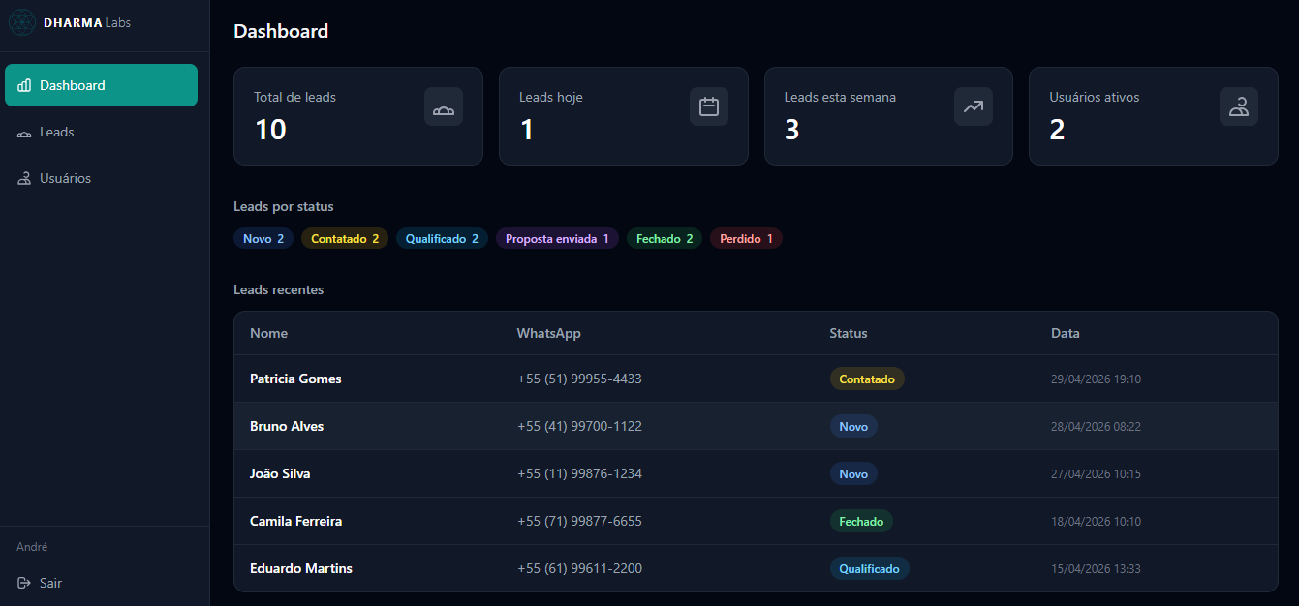Viewport: 1299px width, 606px height.
Task: Click the calendar icon on Leads hoje card
Action: point(709,106)
